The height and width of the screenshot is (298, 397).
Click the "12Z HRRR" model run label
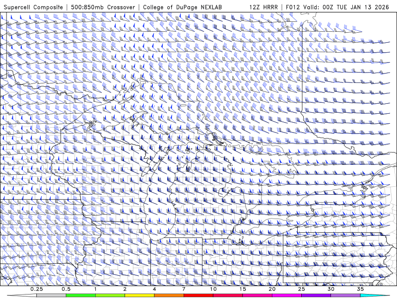coord(264,7)
